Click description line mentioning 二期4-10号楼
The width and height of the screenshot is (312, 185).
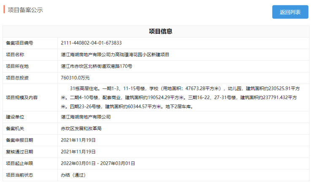coord(179,97)
